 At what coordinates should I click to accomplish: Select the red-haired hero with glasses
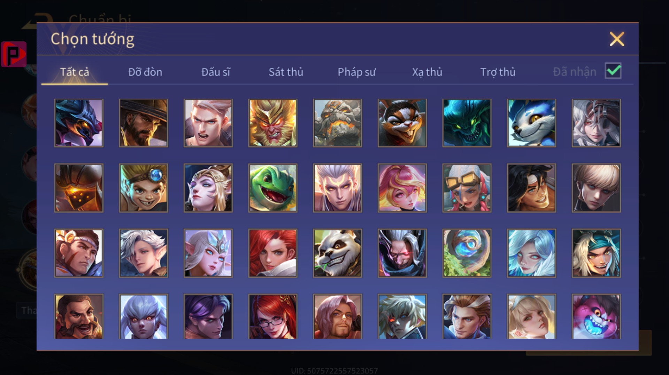273,317
